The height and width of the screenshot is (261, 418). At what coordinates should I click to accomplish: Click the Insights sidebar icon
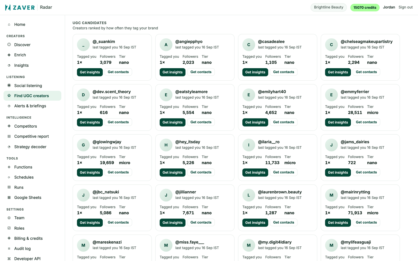[x=9, y=66]
